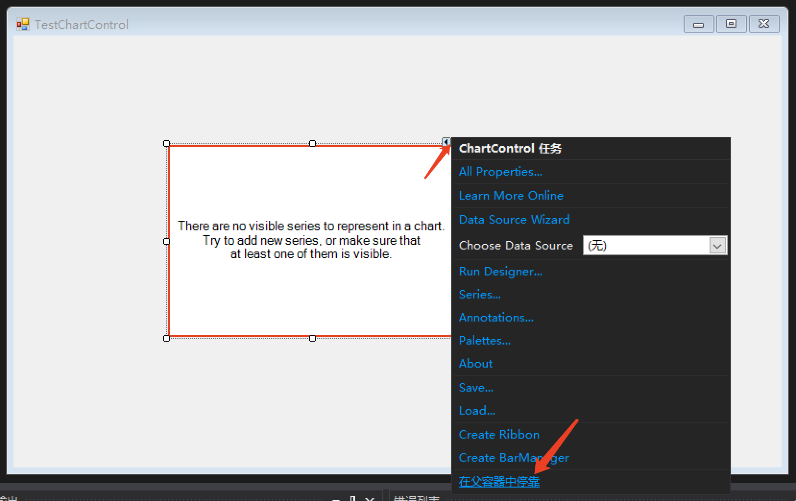Image resolution: width=796 pixels, height=501 pixels.
Task: Click Learn More Online
Action: (511, 195)
